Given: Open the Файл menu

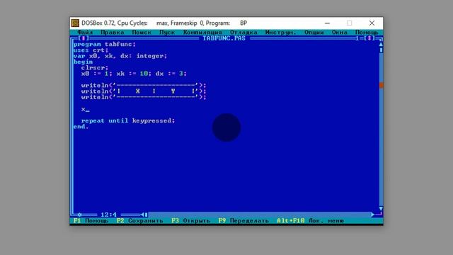Looking at the screenshot, I should click(x=85, y=33).
